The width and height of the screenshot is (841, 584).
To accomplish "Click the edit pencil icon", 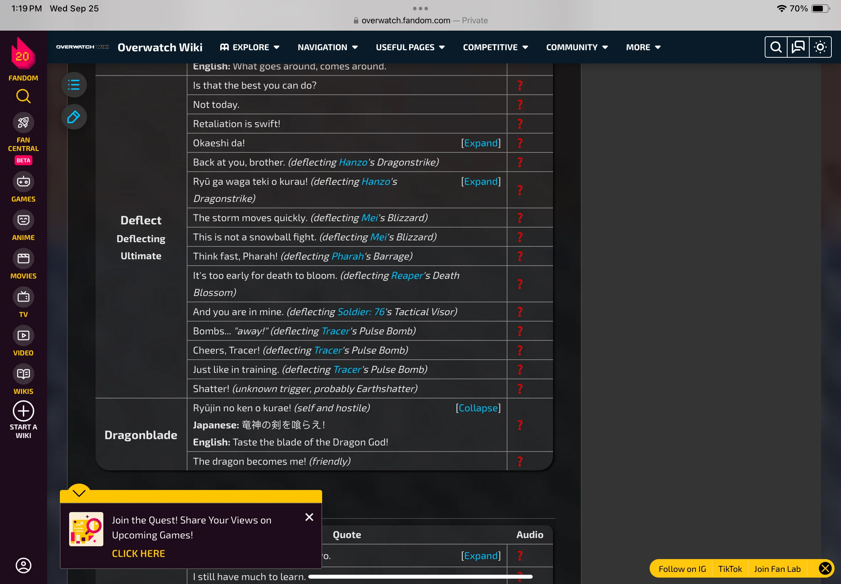I will 74,117.
